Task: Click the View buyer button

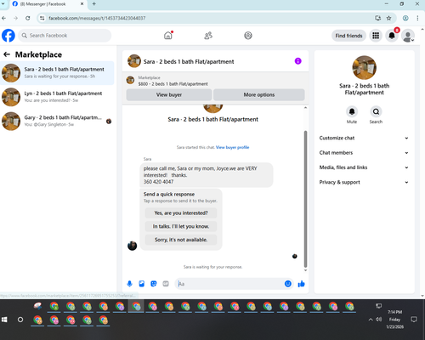Action: pyautogui.click(x=169, y=94)
